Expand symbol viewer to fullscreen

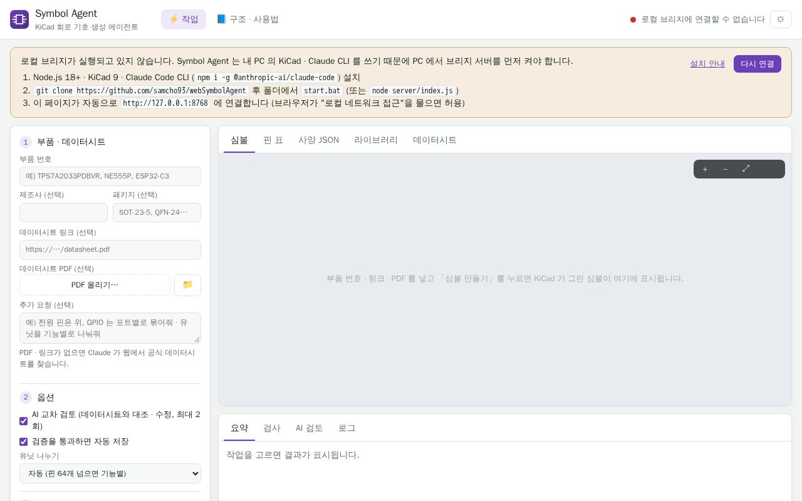tap(746, 169)
